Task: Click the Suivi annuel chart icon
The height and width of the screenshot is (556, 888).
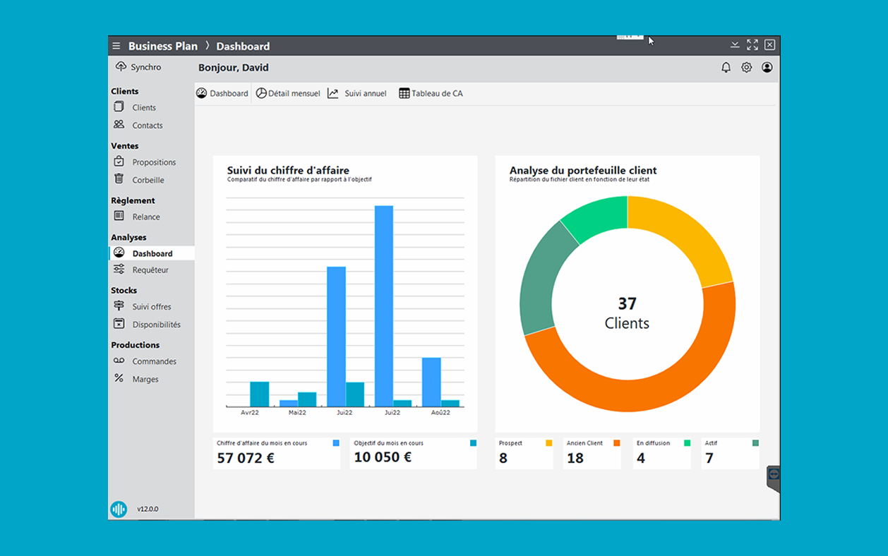Action: 333,93
